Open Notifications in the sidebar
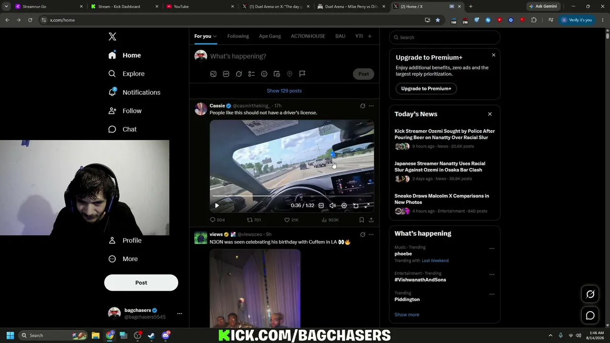This screenshot has width=610, height=343. 134,92
